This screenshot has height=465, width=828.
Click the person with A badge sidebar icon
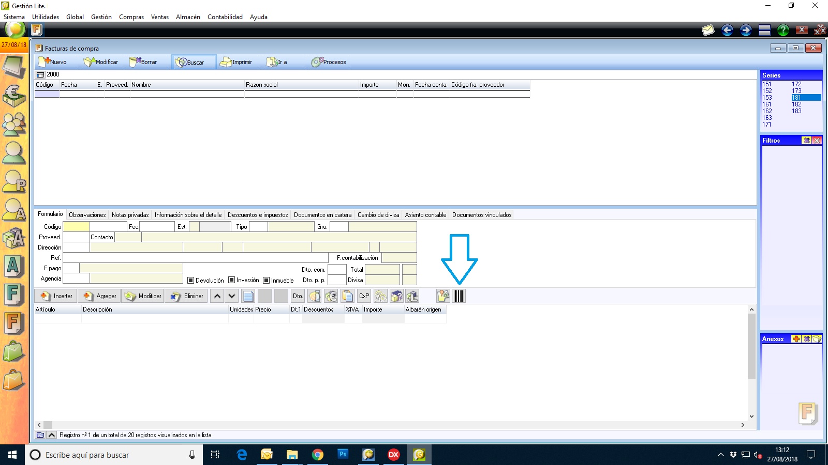point(14,210)
